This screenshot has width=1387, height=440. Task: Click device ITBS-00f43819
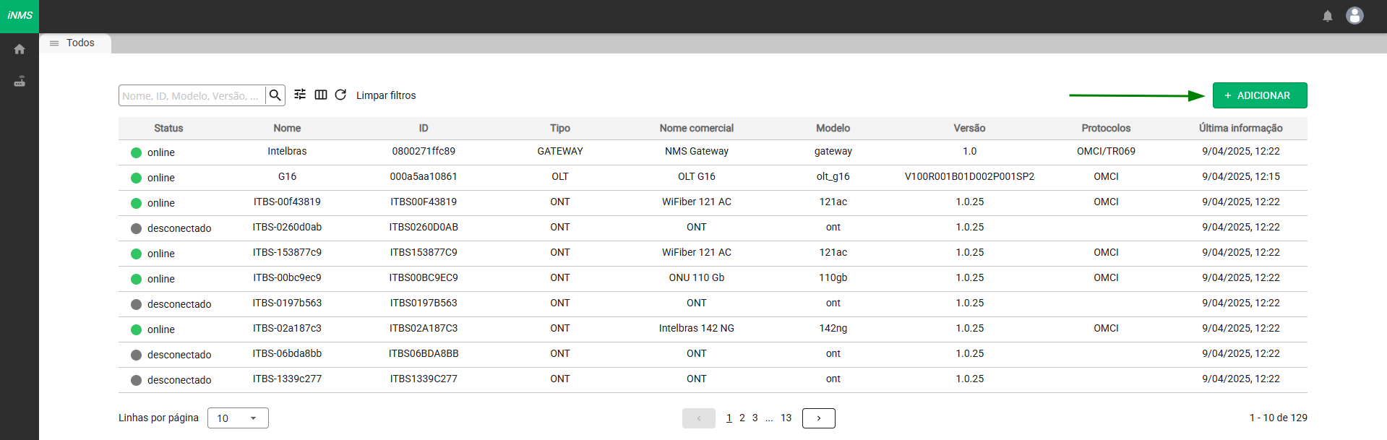click(287, 202)
